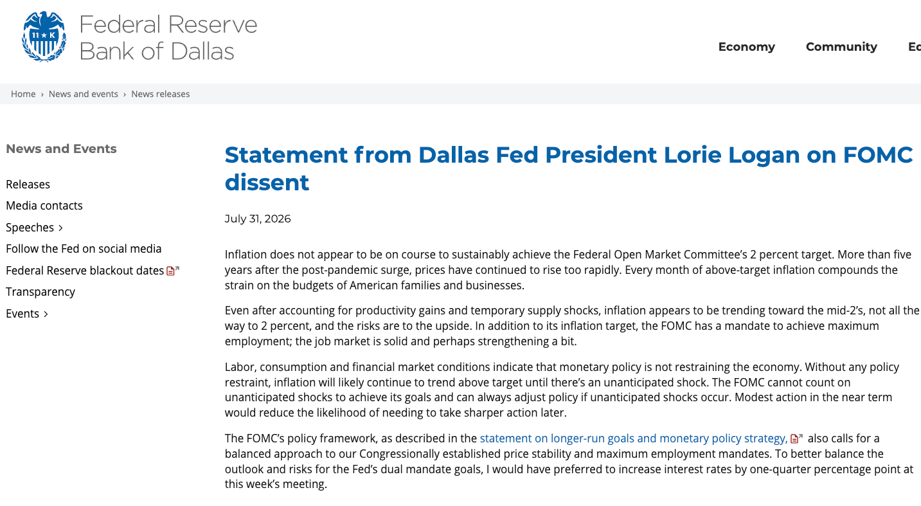Click the Federal Reserve Bank of Dallas wordmark

coord(168,38)
